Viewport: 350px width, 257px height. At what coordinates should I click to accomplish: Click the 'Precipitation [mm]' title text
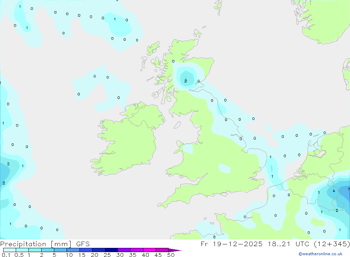click(36, 244)
